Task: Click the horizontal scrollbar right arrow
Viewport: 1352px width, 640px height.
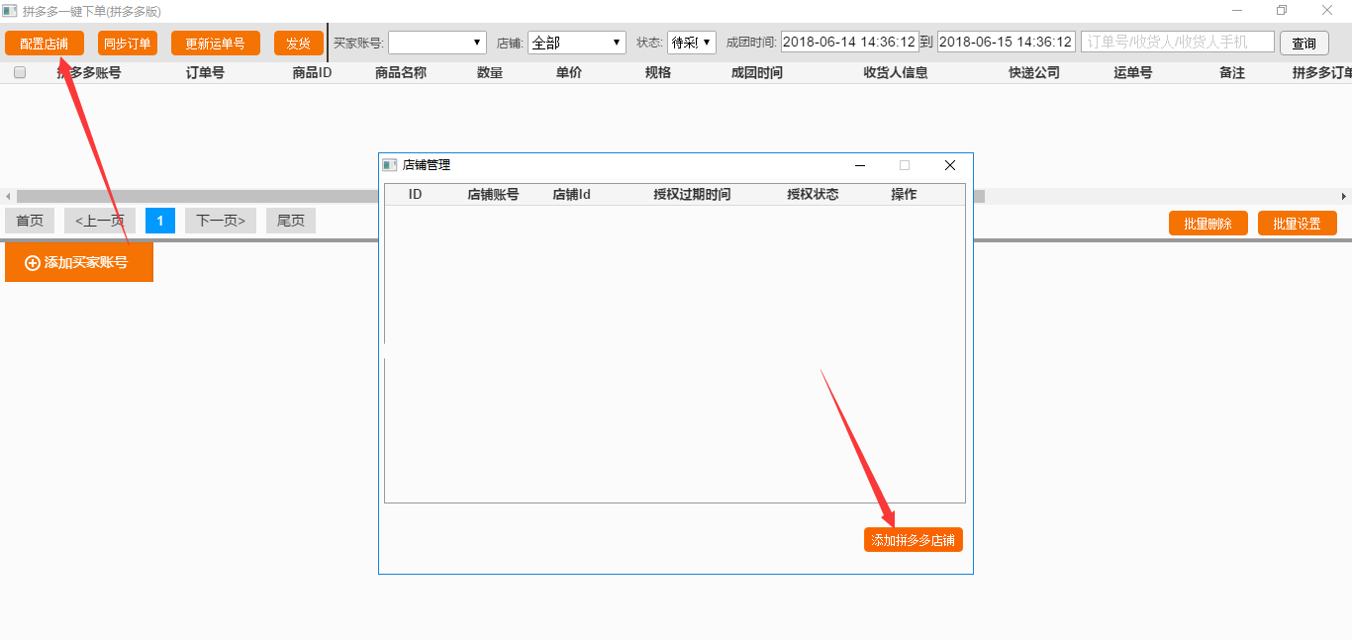Action: (x=1344, y=196)
